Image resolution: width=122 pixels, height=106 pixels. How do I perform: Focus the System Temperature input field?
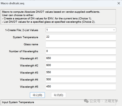coord(81,37)
